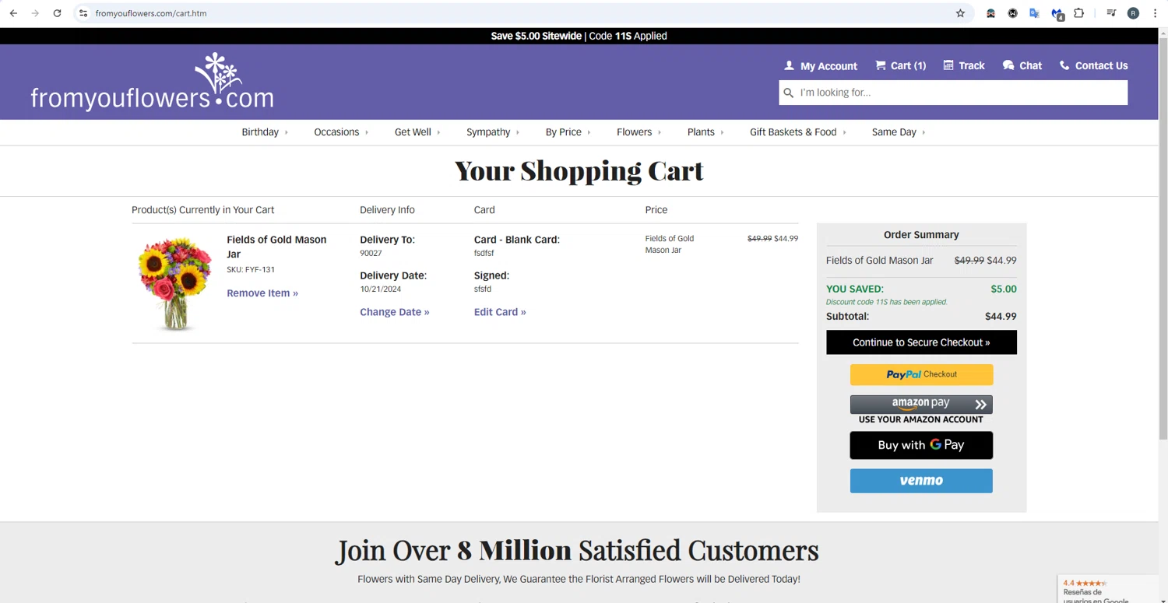Open My Account
The height and width of the screenshot is (603, 1168).
pos(820,65)
